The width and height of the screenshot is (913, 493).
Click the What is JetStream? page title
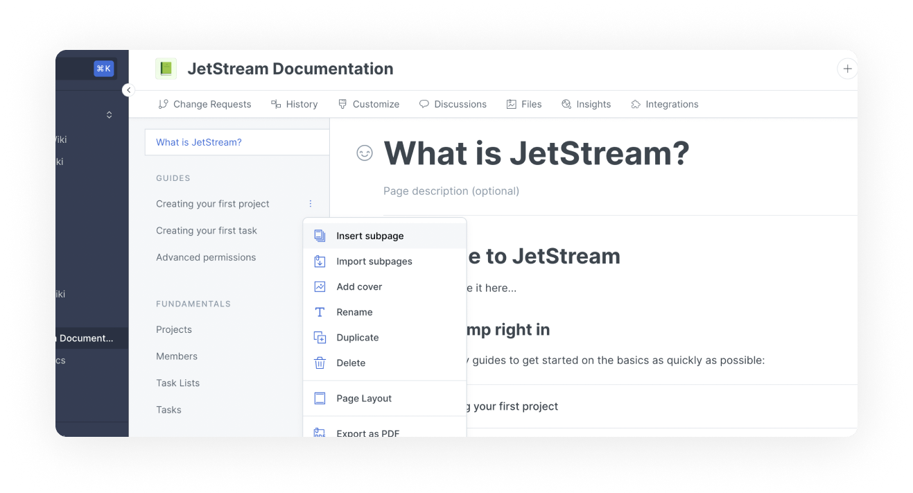[537, 153]
